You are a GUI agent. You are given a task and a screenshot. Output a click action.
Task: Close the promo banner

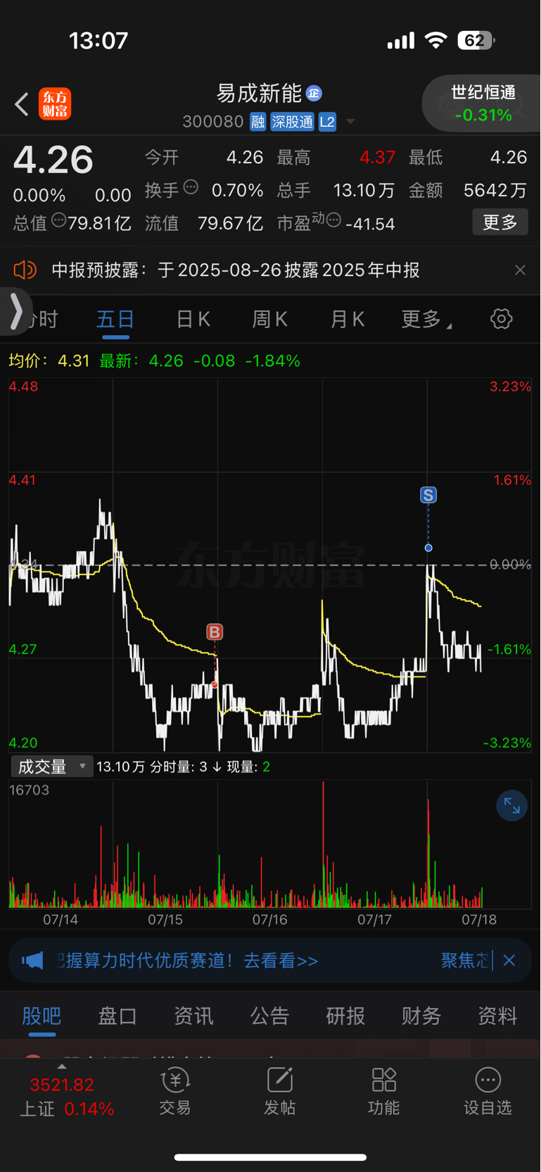[x=509, y=960]
